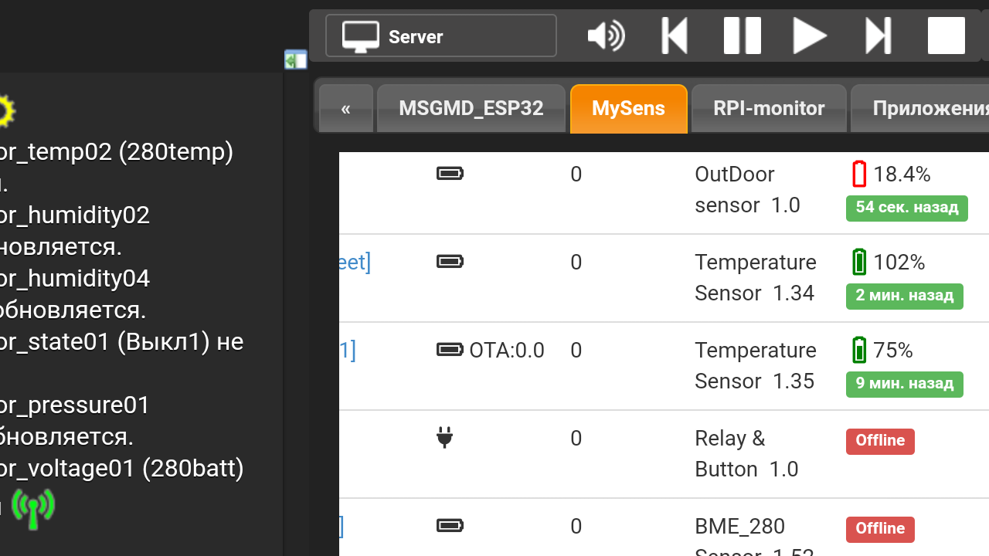Click the battery icon next to OTA:0.0

[450, 350]
